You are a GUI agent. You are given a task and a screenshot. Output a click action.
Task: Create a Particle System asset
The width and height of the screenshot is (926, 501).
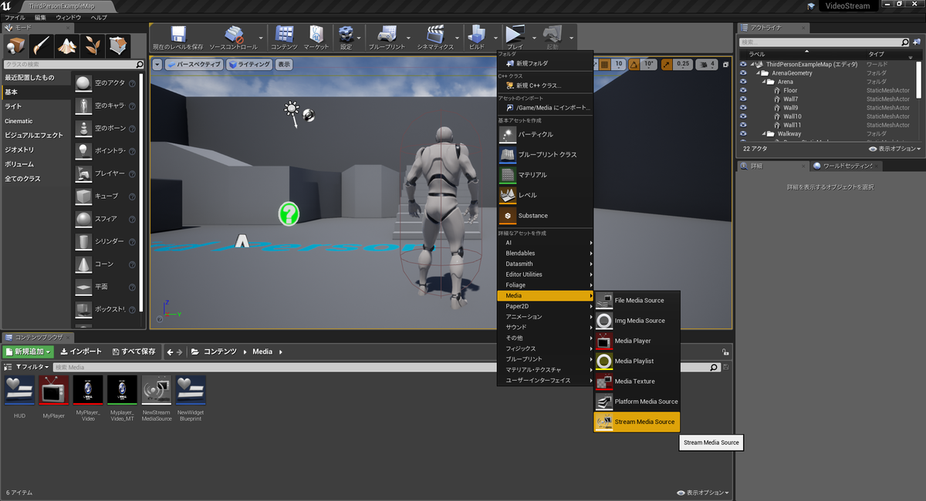[544, 135]
